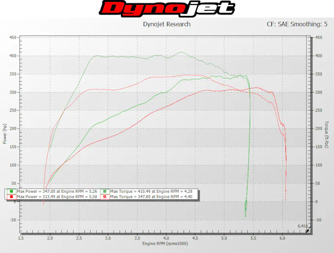Viewport: 334px width, 253px height.
Task: Click the red Max Torque 347.80 legend swatch
Action: [105, 197]
